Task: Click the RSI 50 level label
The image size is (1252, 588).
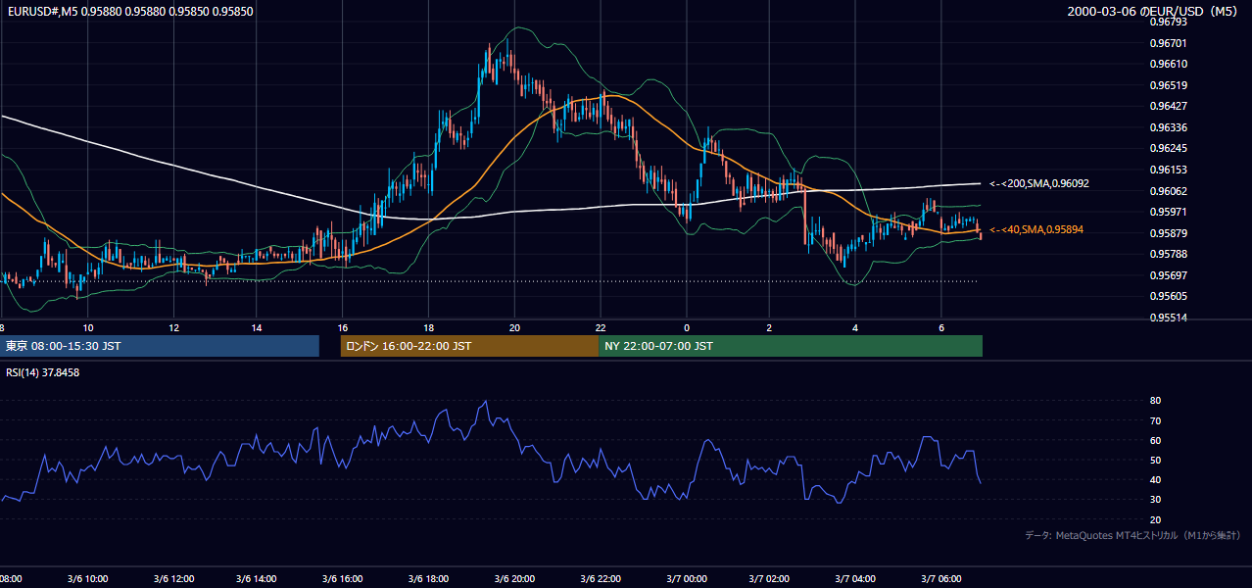Action: click(1155, 460)
